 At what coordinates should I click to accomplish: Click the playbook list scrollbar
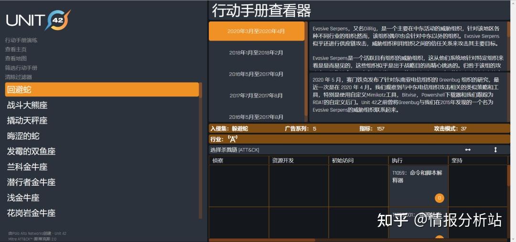[x=201, y=150]
